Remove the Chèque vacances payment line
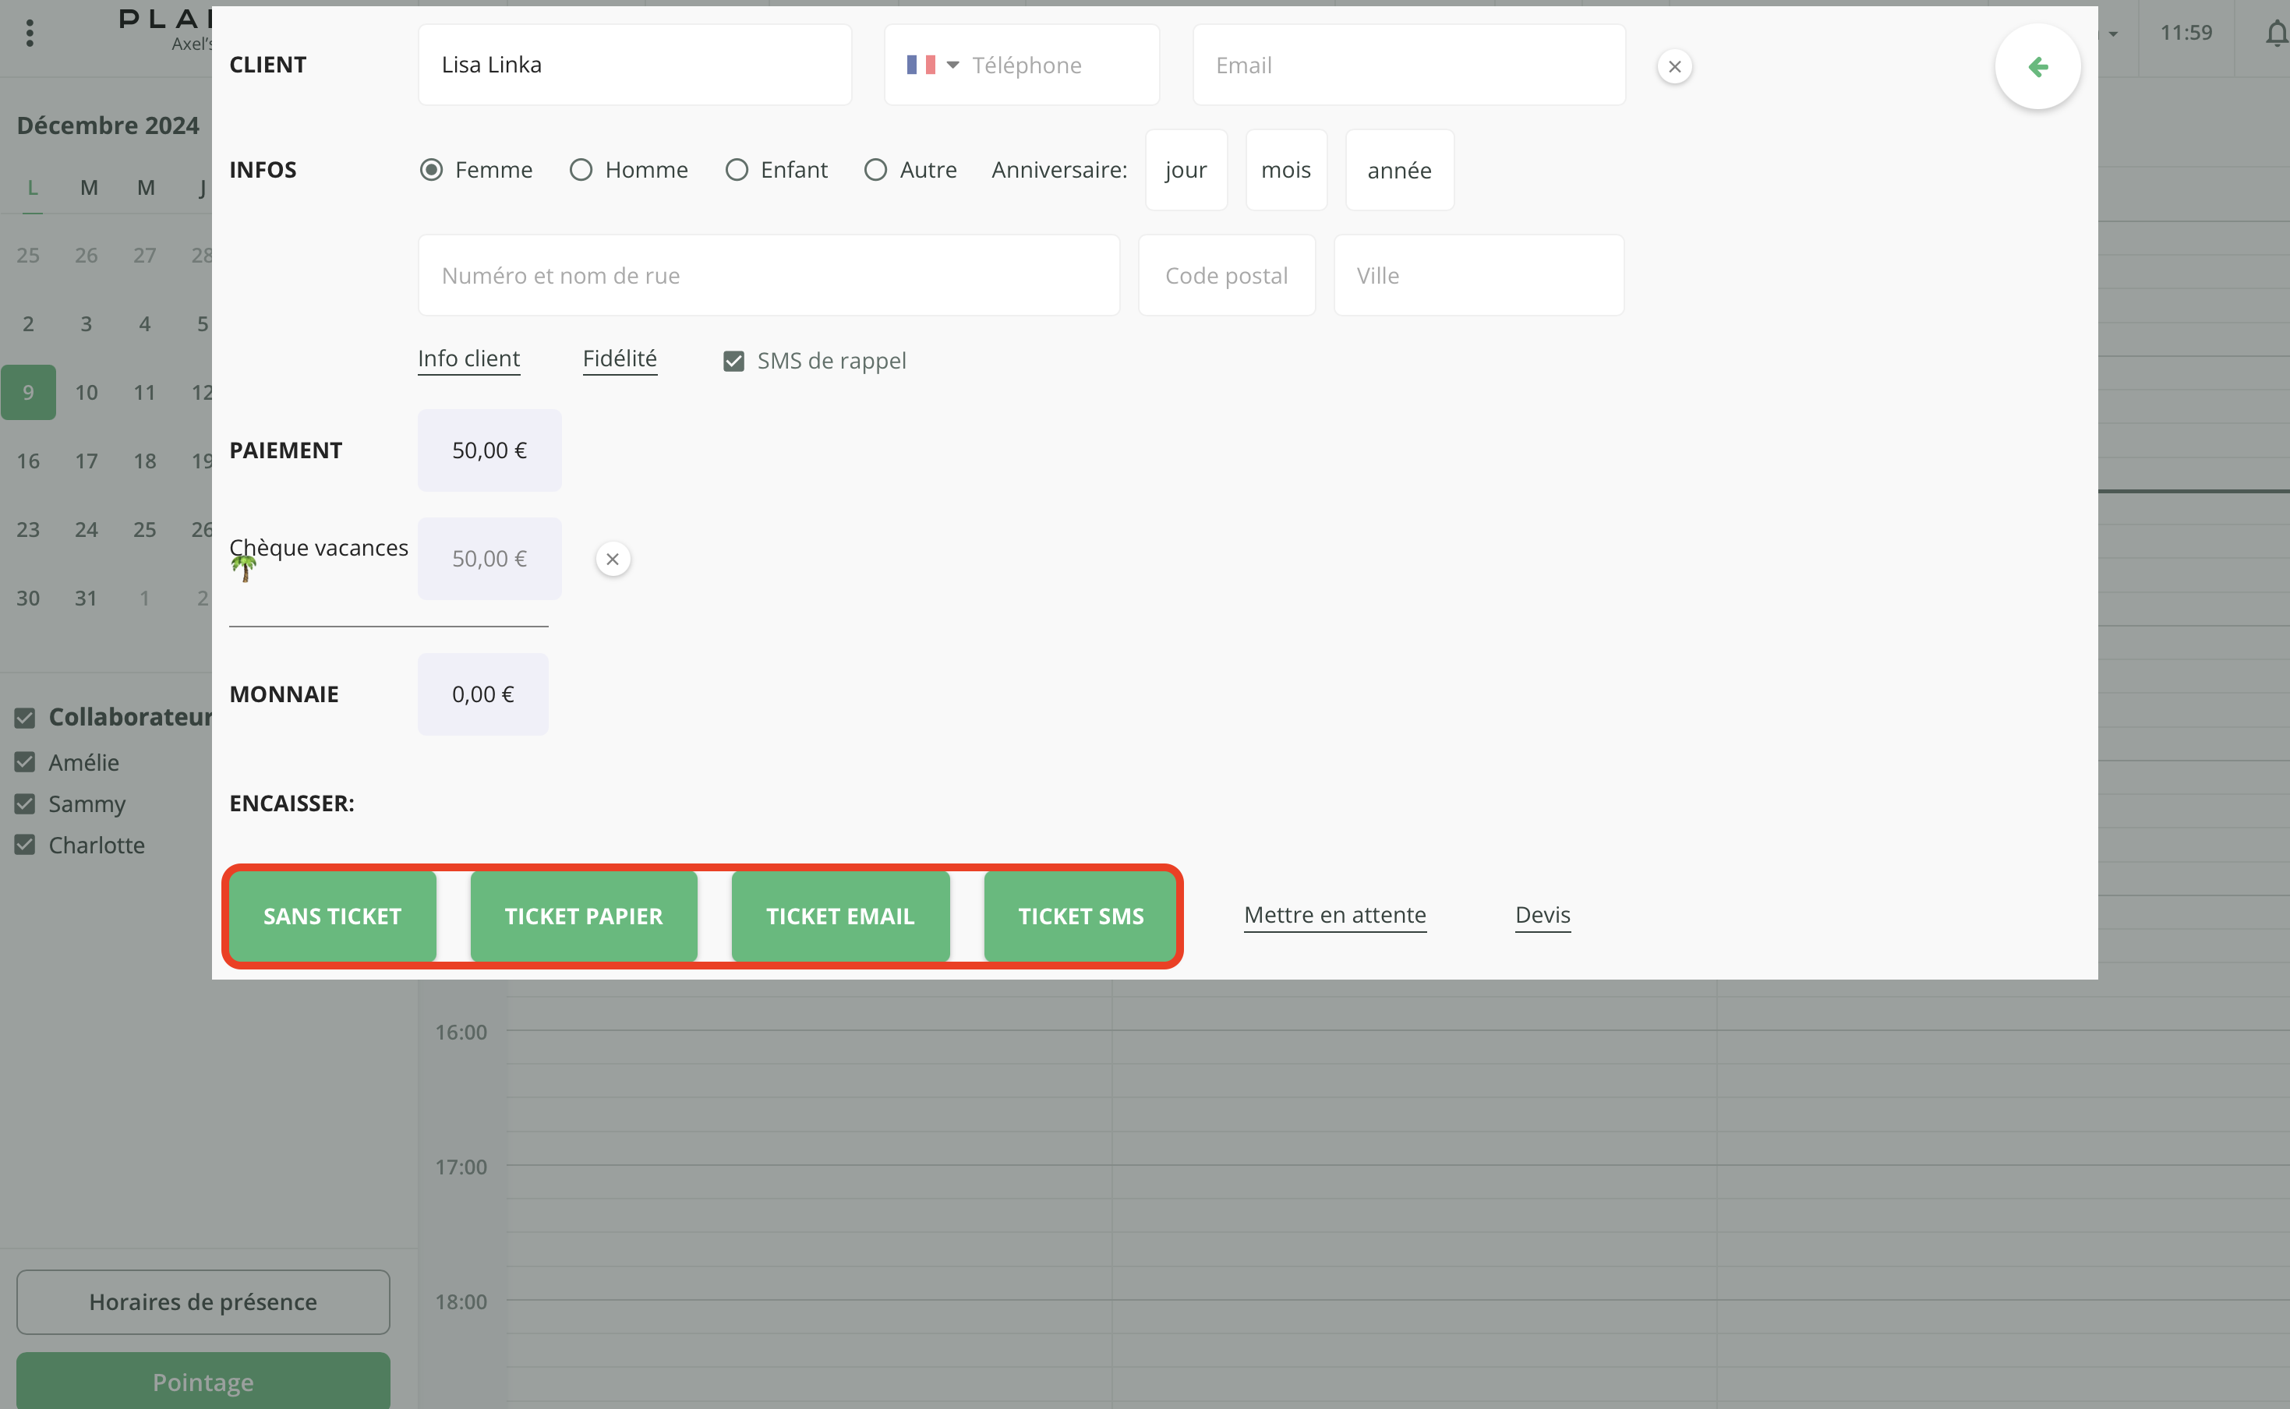The image size is (2290, 1409). [613, 559]
